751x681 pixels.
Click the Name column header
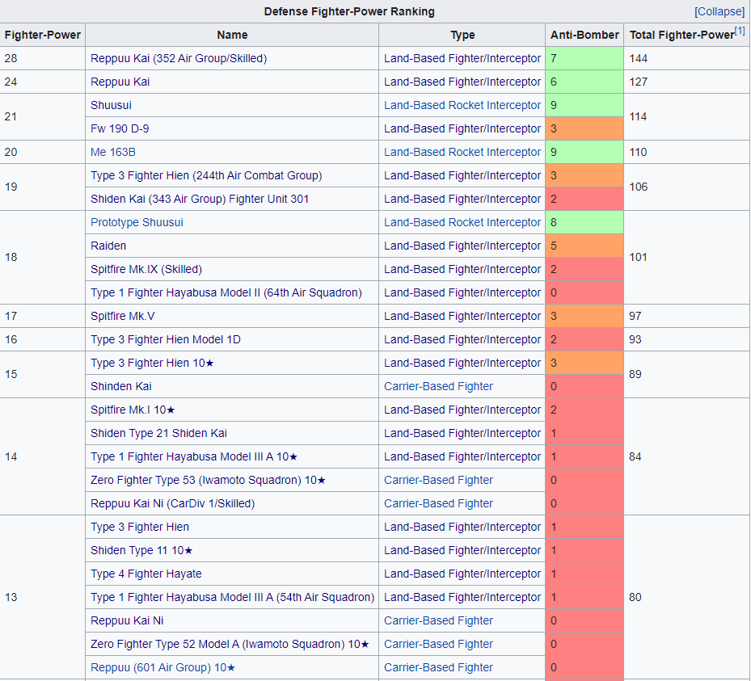(x=232, y=35)
